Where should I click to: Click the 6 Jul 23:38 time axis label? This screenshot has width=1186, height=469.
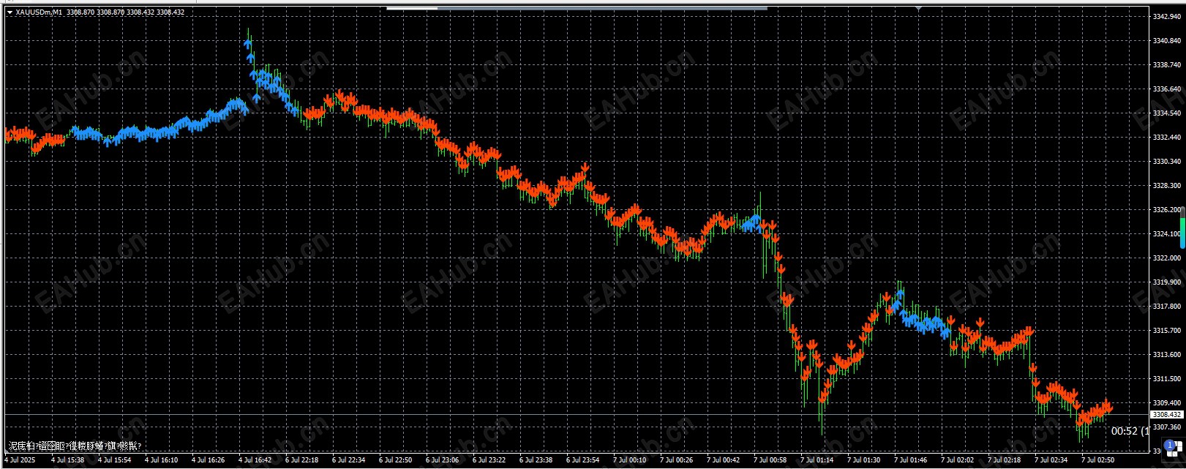[x=536, y=460]
